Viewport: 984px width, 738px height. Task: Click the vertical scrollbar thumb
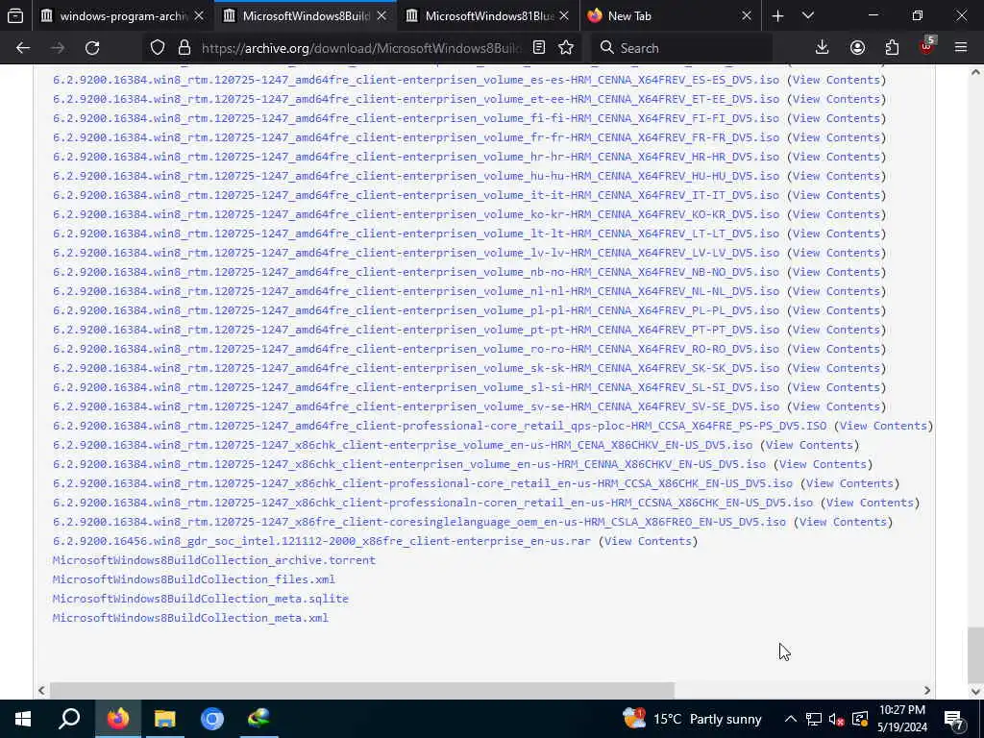[x=975, y=653]
